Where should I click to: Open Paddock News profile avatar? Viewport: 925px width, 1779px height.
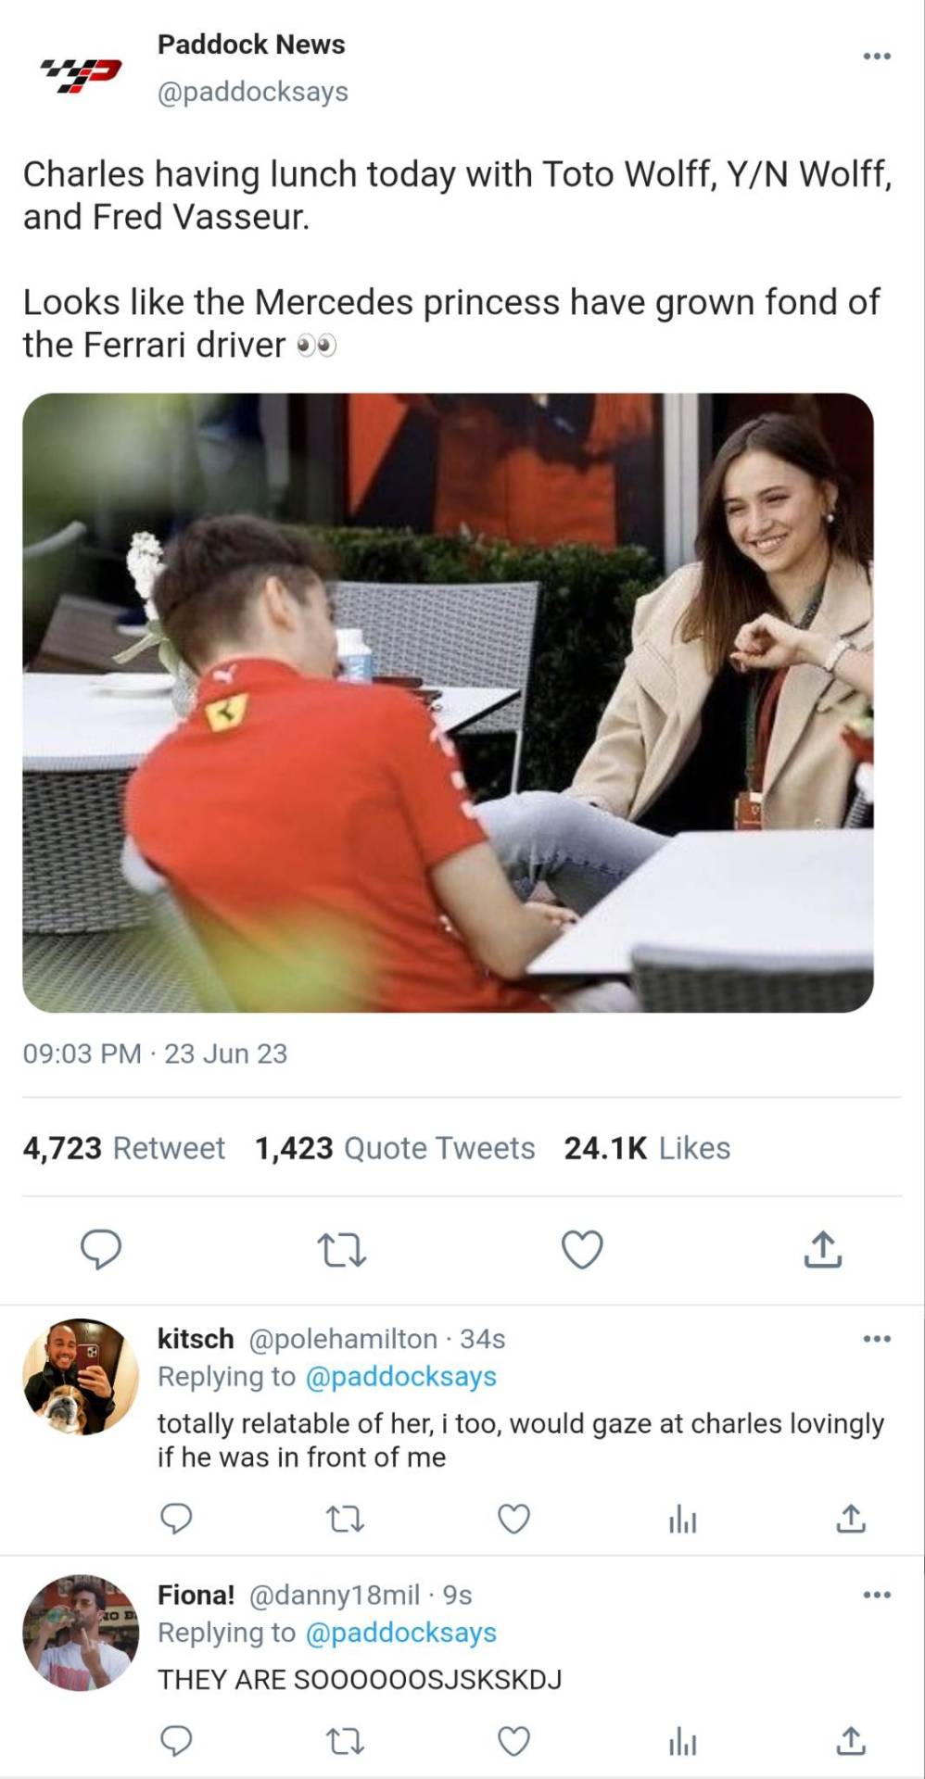coord(81,72)
